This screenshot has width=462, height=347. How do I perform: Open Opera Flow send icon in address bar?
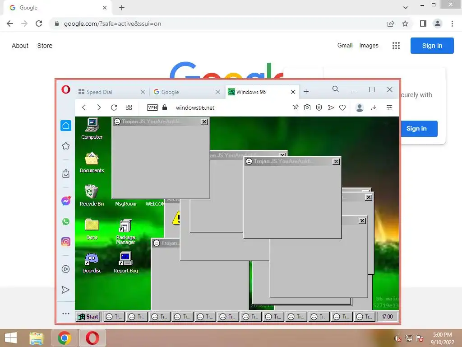(331, 108)
